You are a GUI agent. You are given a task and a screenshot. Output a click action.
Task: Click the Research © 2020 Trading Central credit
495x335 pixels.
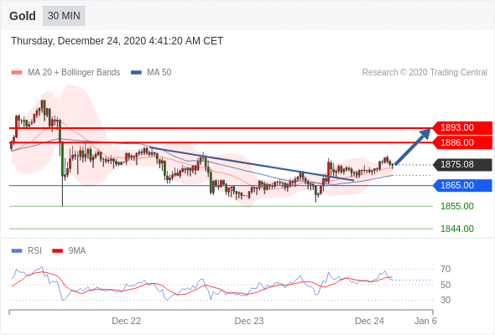[x=425, y=73]
